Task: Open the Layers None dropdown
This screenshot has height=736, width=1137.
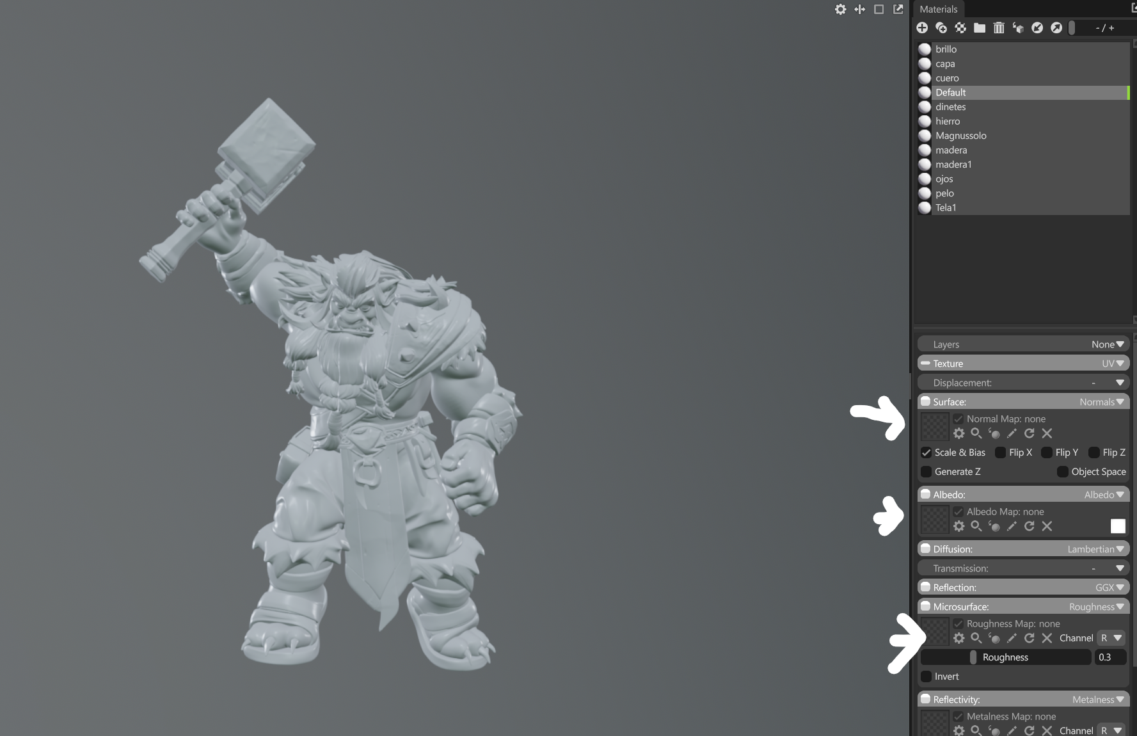Action: [1108, 344]
